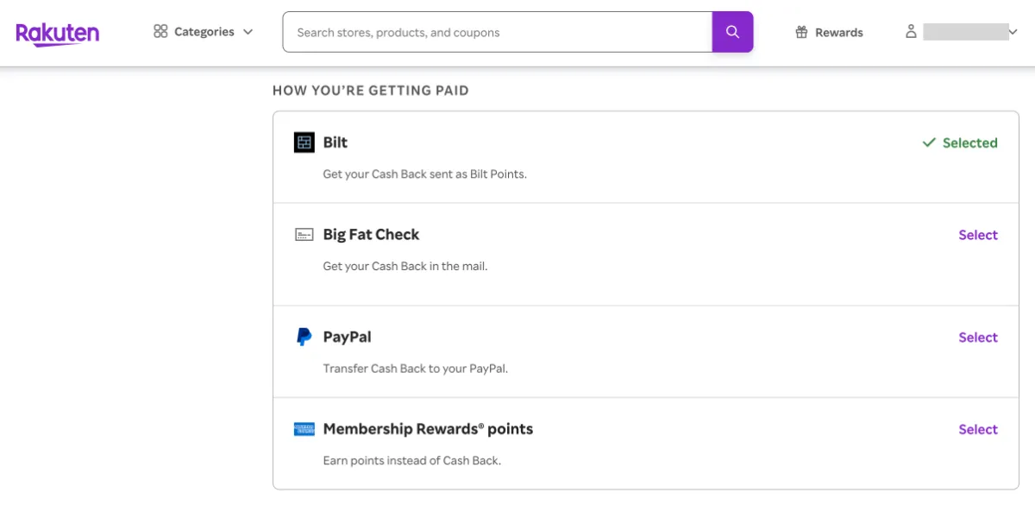
Task: Click the account profile icon
Action: click(x=911, y=32)
